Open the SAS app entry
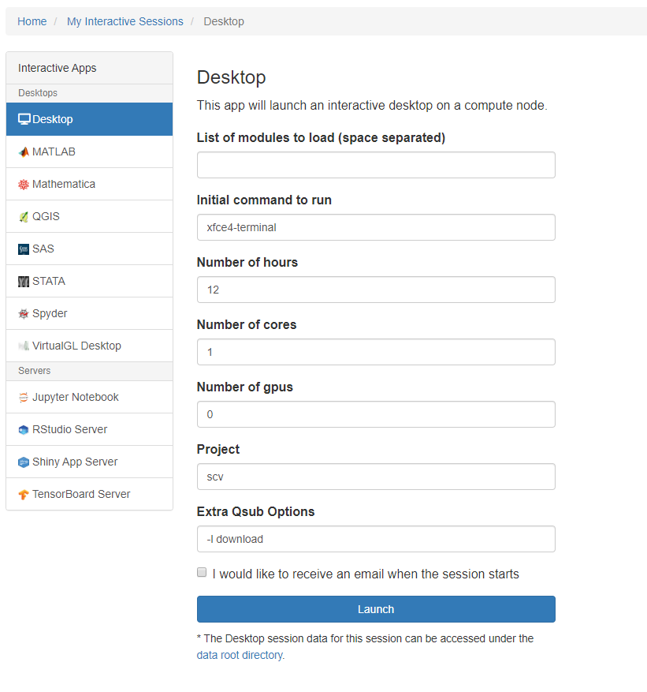This screenshot has height=692, width=647. pyautogui.click(x=90, y=249)
